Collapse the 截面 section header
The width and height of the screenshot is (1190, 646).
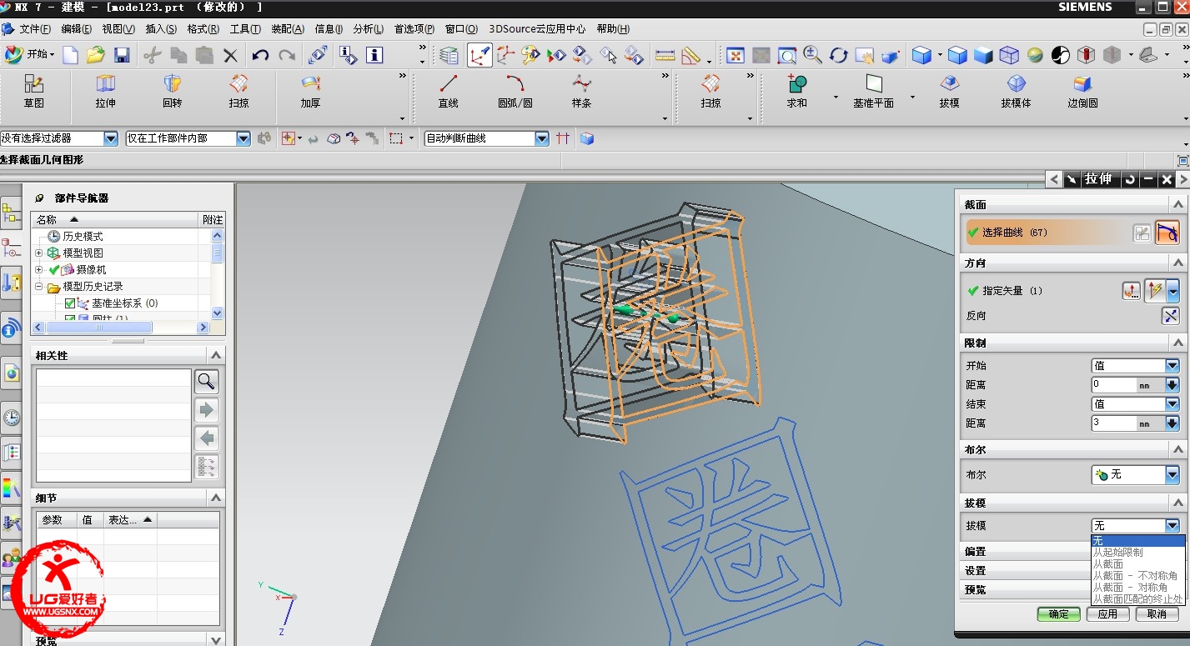(x=1178, y=204)
